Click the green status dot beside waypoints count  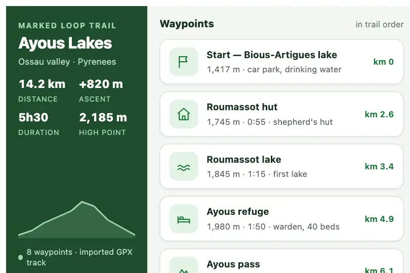[x=20, y=257]
